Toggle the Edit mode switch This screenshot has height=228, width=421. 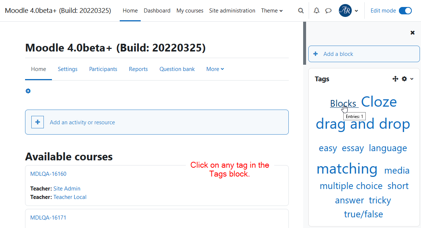405,11
